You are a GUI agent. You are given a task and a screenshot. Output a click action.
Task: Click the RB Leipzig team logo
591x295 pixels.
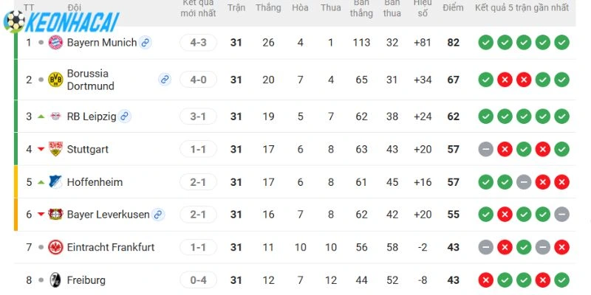click(x=55, y=117)
